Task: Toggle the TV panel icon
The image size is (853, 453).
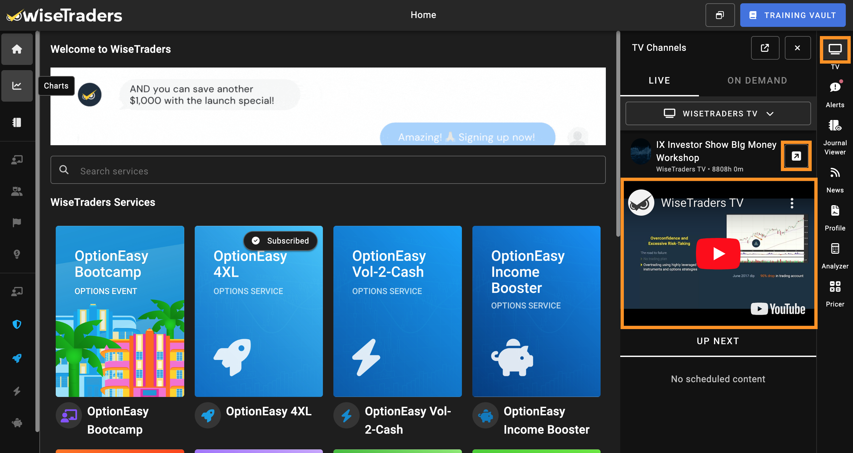Action: [x=834, y=49]
